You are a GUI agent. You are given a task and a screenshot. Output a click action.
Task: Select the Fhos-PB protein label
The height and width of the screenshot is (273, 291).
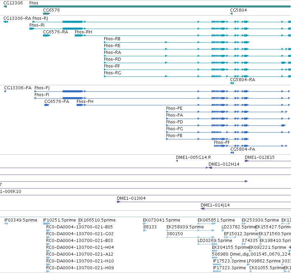point(174,136)
